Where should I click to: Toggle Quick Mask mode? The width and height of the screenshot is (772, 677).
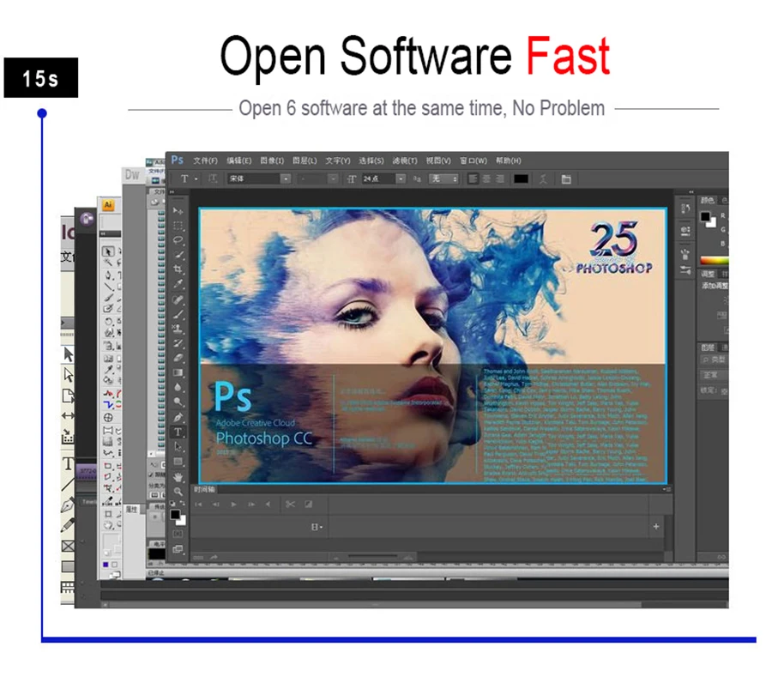pyautogui.click(x=178, y=534)
